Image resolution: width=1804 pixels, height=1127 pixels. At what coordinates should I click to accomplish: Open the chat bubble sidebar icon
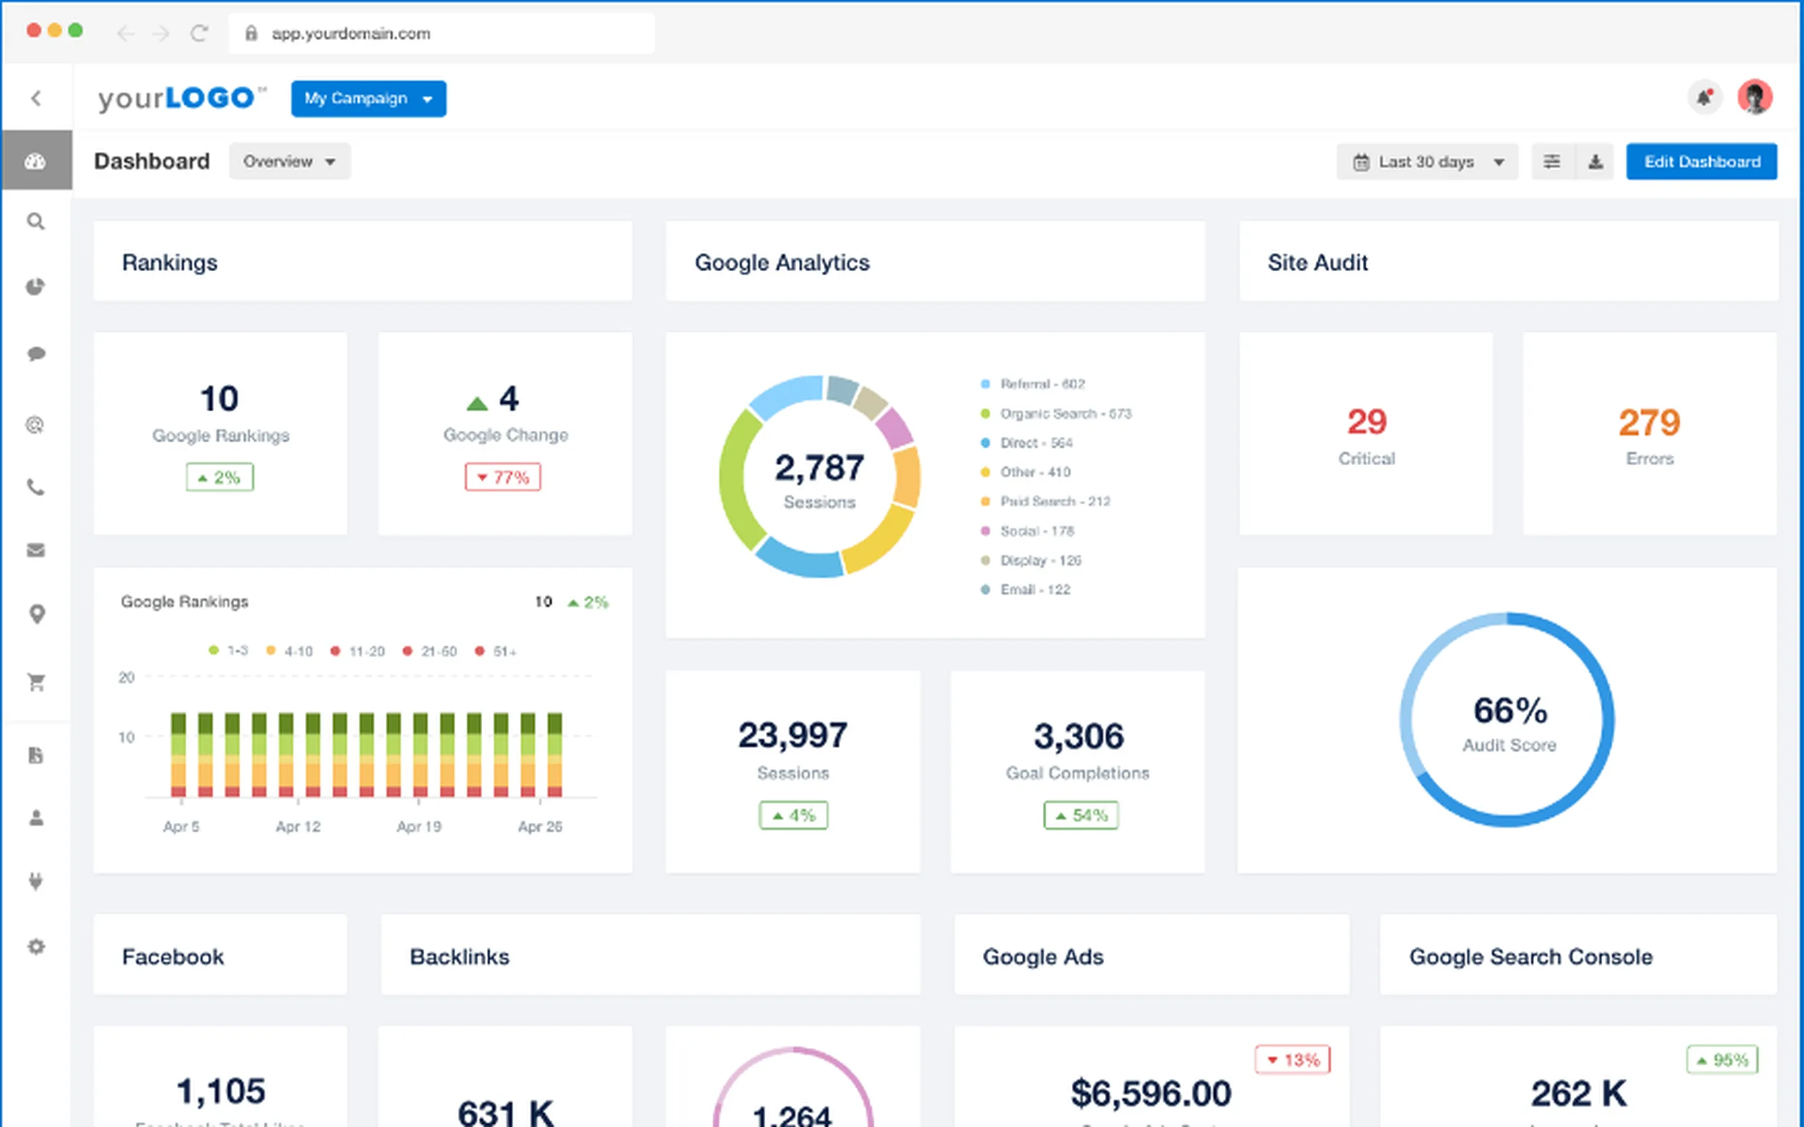(x=36, y=354)
